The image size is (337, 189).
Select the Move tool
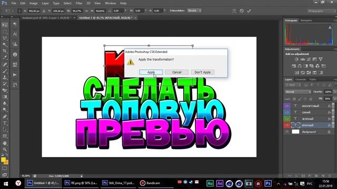(5, 25)
